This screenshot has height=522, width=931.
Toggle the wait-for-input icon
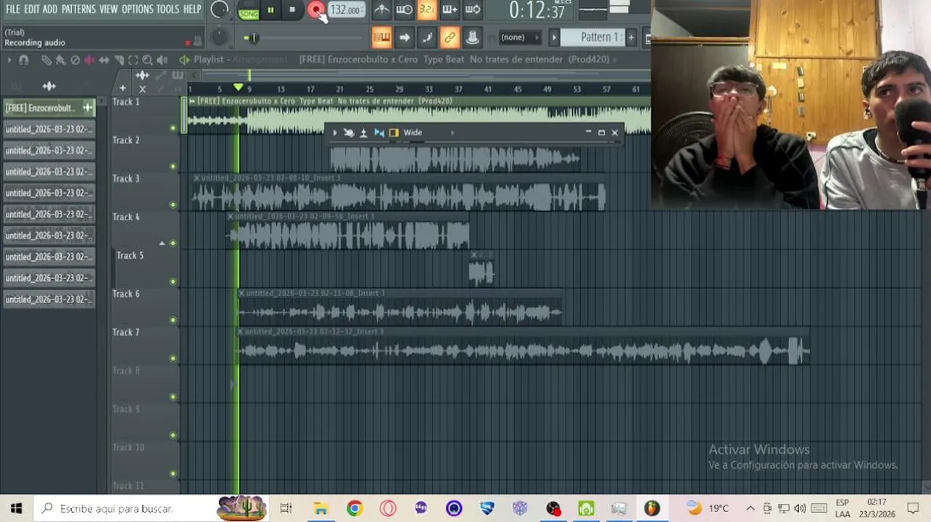click(405, 9)
